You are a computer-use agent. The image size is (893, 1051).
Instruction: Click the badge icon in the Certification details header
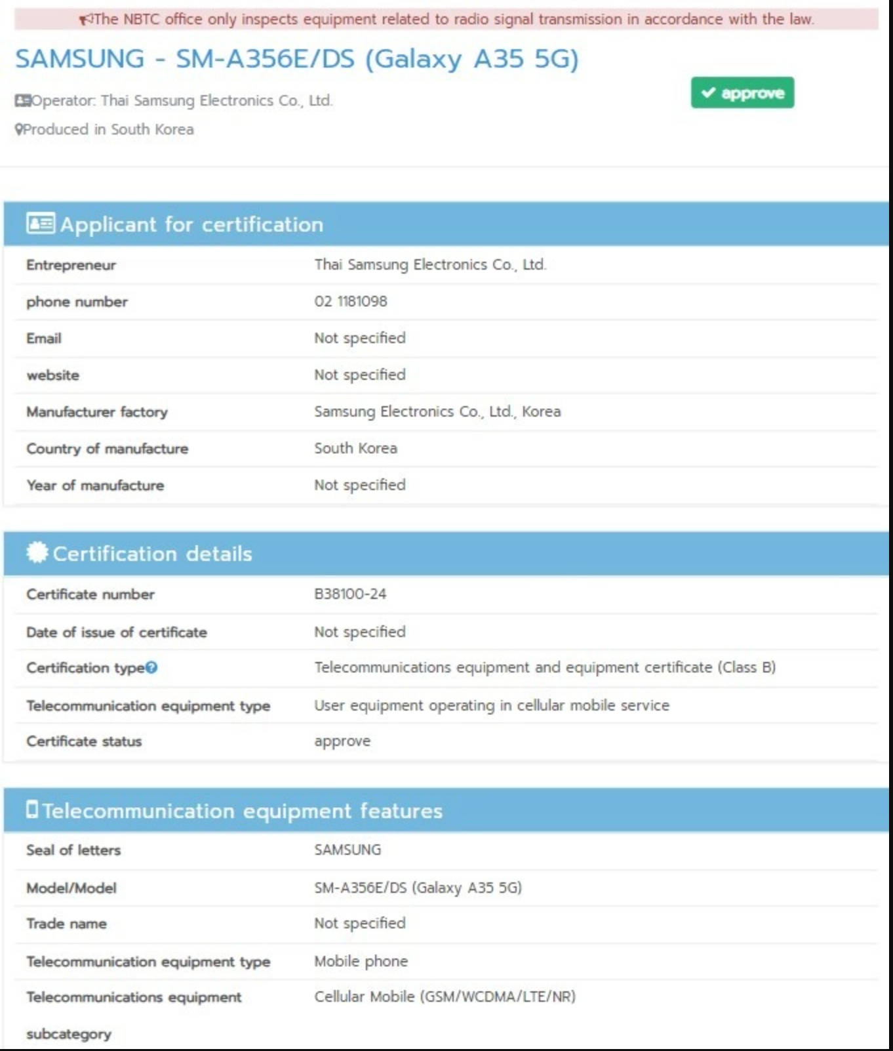[37, 552]
